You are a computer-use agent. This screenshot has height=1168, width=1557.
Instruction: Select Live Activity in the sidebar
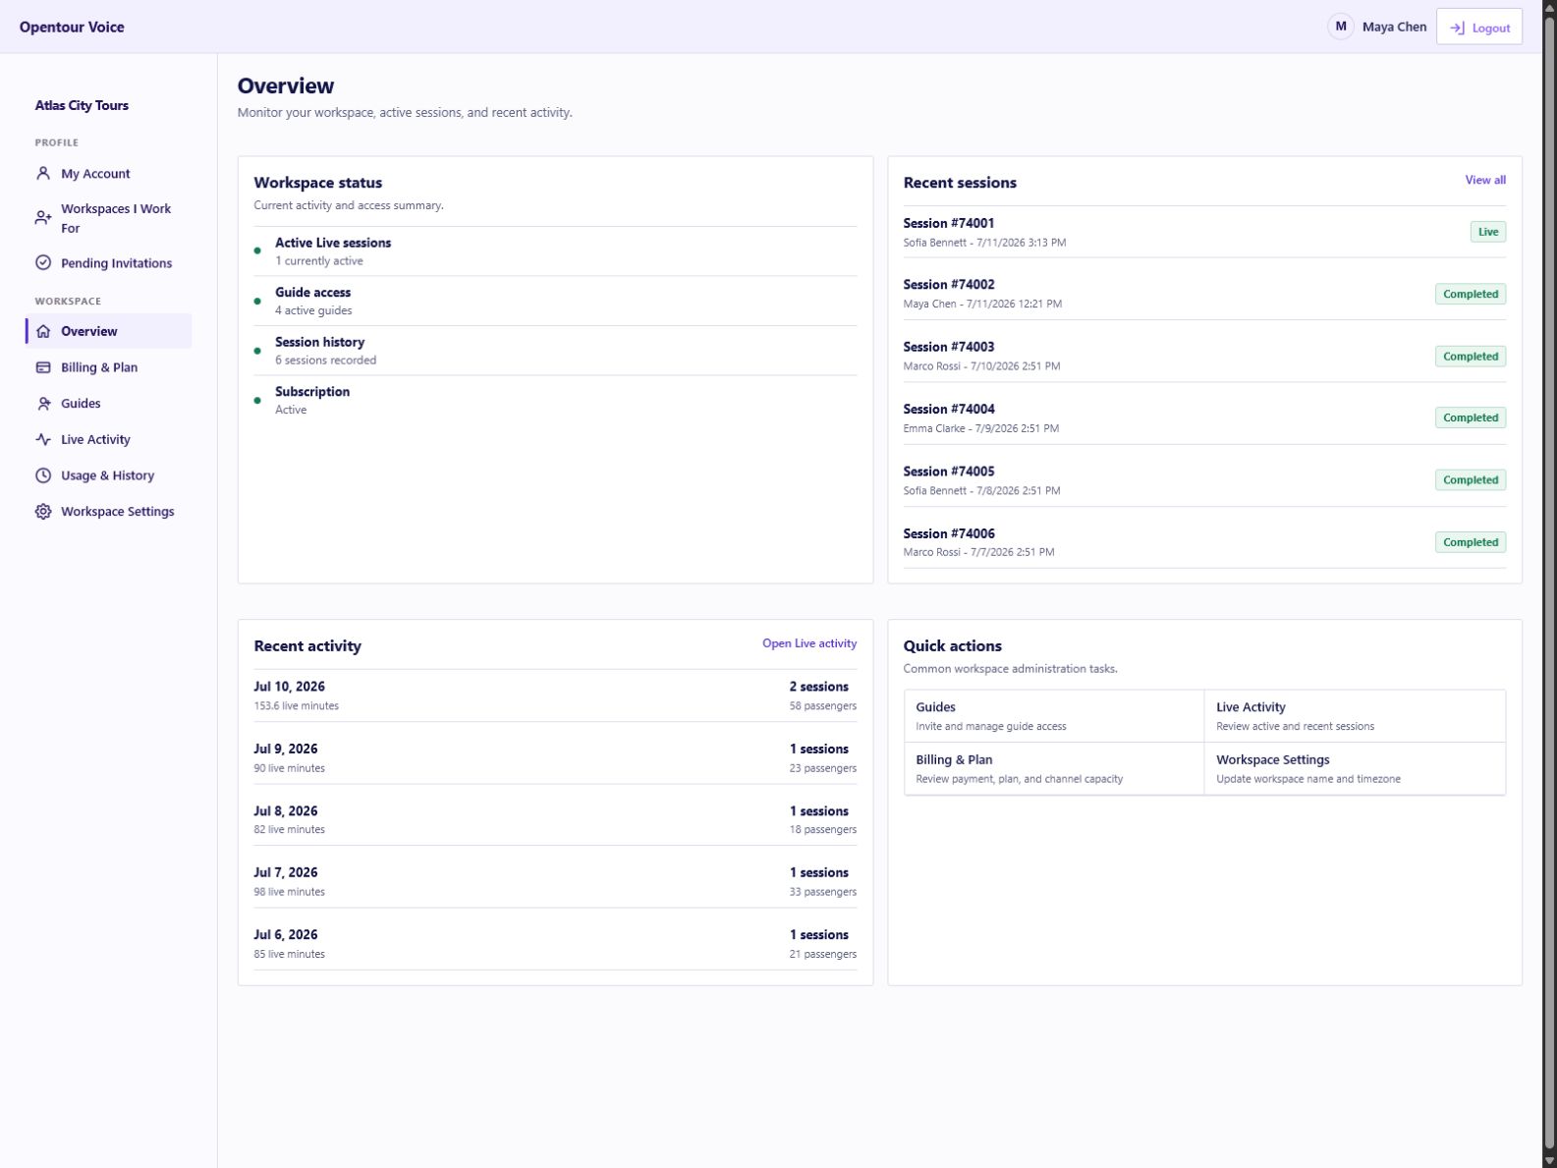(109, 439)
